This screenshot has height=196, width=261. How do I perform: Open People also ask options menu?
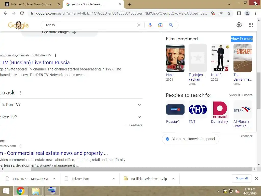(x=20, y=93)
